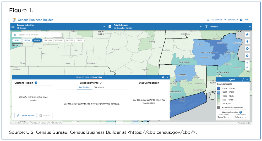Click the 24,405 - 37,233 legend swatch
The height and width of the screenshot is (141, 262).
[x=219, y=92]
